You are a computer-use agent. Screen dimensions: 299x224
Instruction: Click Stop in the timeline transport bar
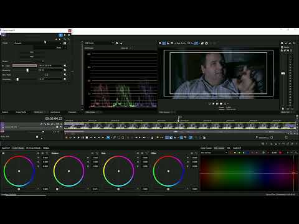87,138
